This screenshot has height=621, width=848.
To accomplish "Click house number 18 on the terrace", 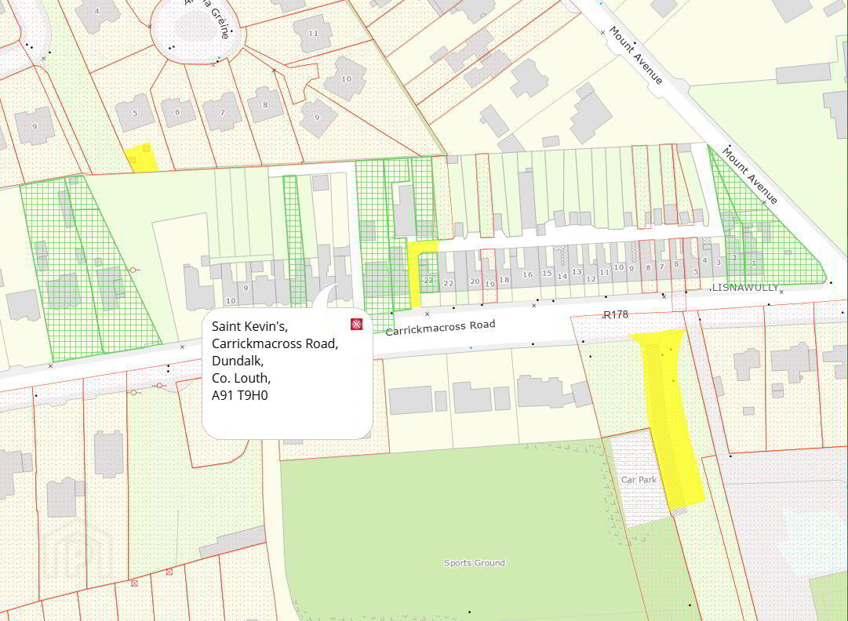I will coord(504,280).
